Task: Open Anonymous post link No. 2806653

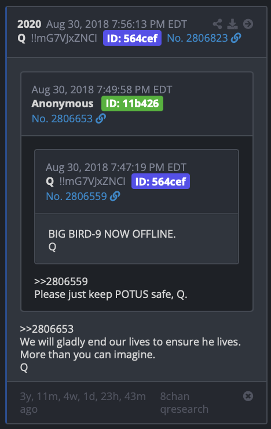Action: pos(63,118)
